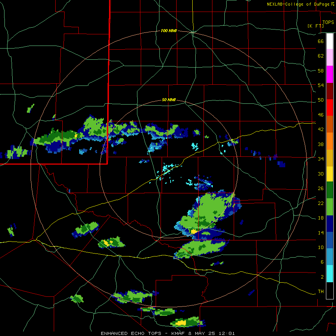Click the 6 value on the legend
Viewport: 336px width, 336px height.
[x=322, y=262]
